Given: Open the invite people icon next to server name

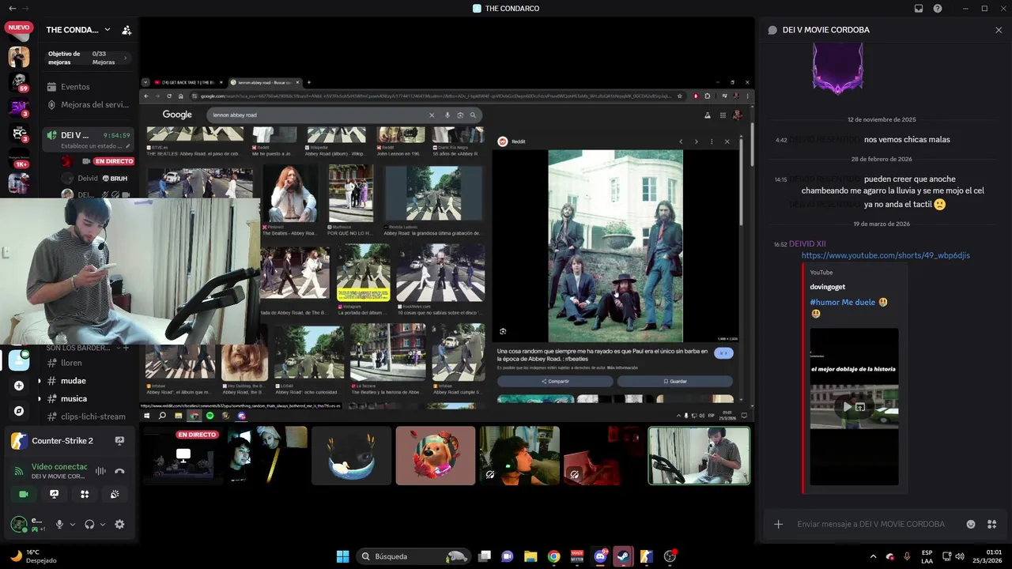Looking at the screenshot, I should click(x=126, y=30).
